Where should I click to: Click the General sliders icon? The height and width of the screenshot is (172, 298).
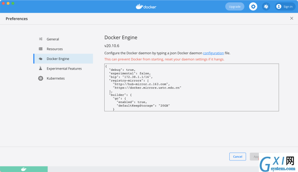click(x=41, y=39)
